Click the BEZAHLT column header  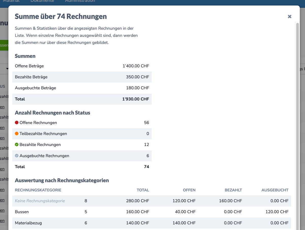click(x=233, y=190)
